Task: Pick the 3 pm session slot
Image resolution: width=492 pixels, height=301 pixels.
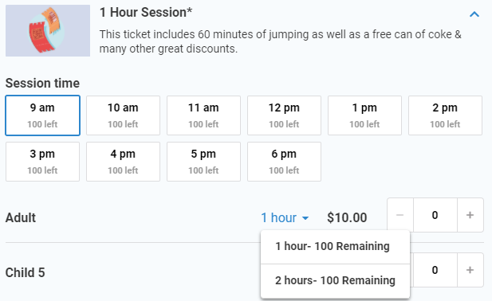Action: click(x=43, y=162)
